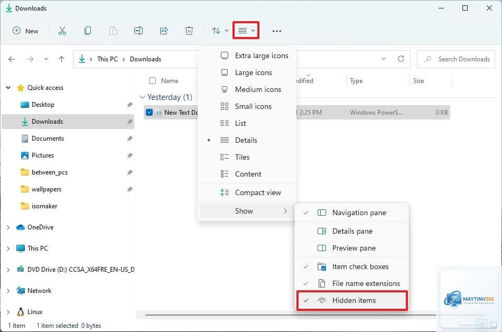502x332 pixels.
Task: Toggle Navigation pane visibility
Action: tap(352, 213)
